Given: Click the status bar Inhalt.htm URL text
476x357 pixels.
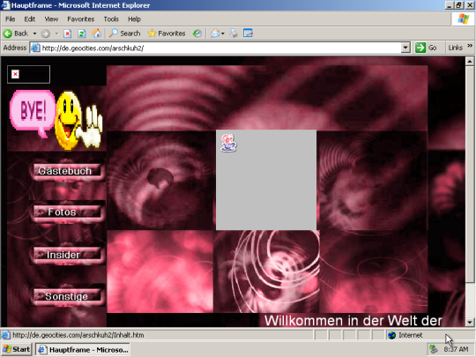Looking at the screenshot, I should tap(78, 335).
